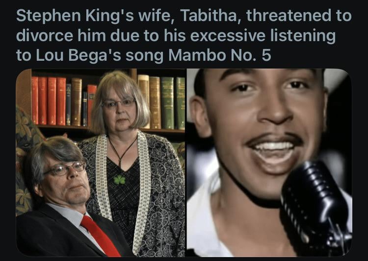
Task: Click the green clover pendant necklace
Action: (x=120, y=179)
